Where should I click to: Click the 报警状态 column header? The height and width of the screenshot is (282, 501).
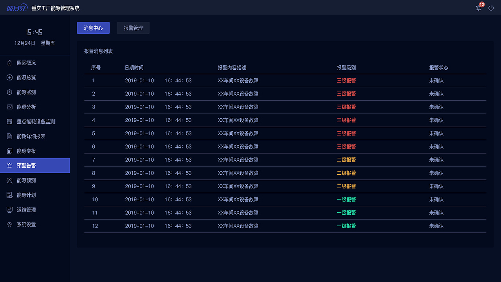(x=439, y=68)
